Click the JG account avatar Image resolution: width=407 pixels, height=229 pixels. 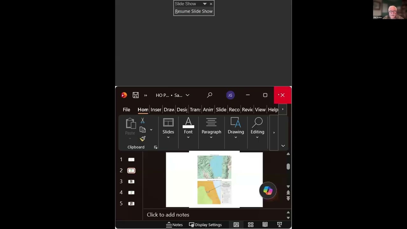pyautogui.click(x=230, y=95)
